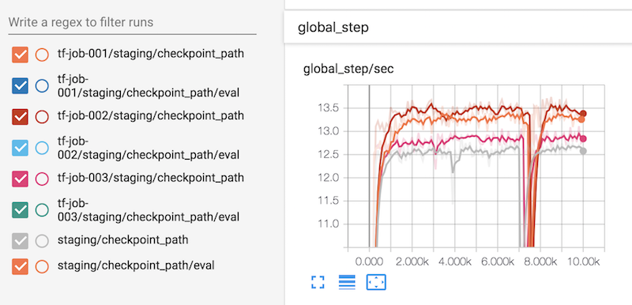Uncheck tf-job-001/staging/checkpoint_path run checkbox
Viewport: 632px width, 305px height.
[x=21, y=55]
